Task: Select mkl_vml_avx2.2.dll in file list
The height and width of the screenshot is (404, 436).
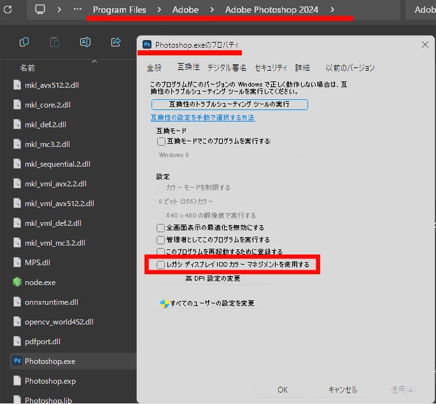Action: tap(55, 184)
